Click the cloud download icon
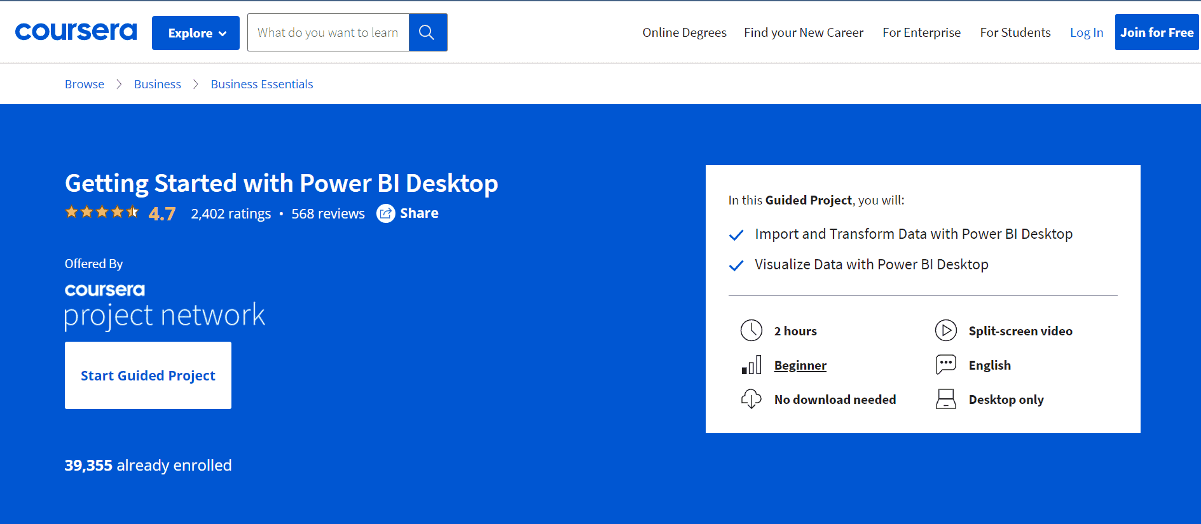1201x524 pixels. tap(751, 399)
